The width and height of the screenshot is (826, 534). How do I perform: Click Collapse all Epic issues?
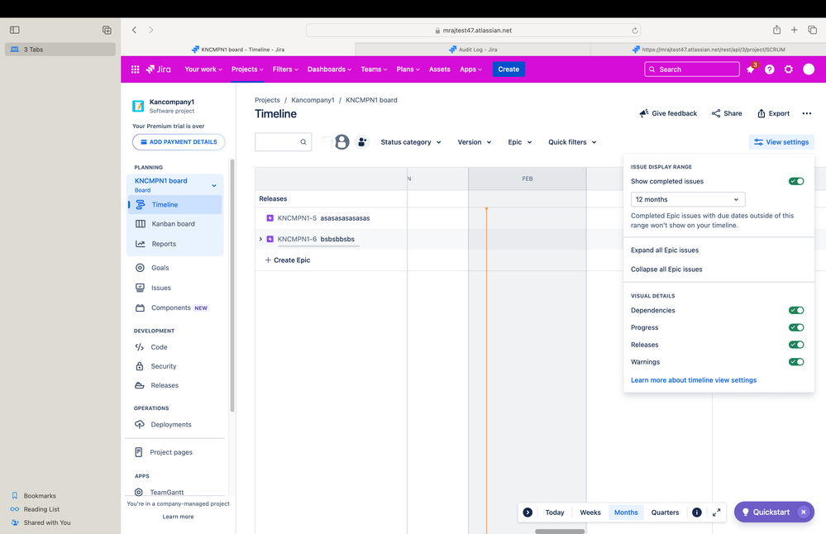[666, 269]
